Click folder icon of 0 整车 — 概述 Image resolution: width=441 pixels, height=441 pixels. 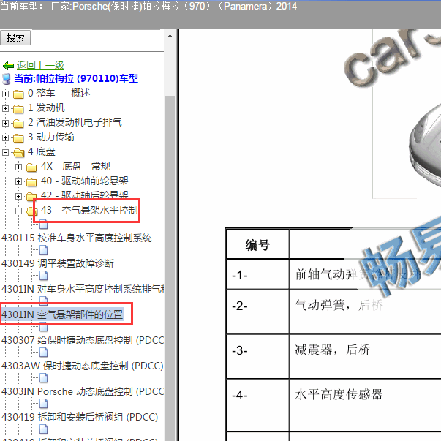[18, 94]
